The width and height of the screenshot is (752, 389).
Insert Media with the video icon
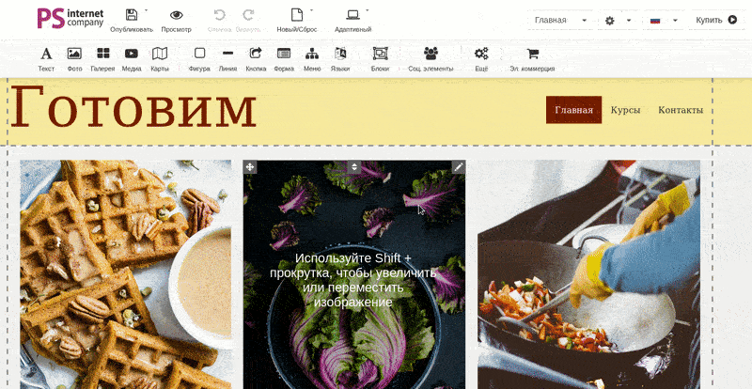point(132,54)
